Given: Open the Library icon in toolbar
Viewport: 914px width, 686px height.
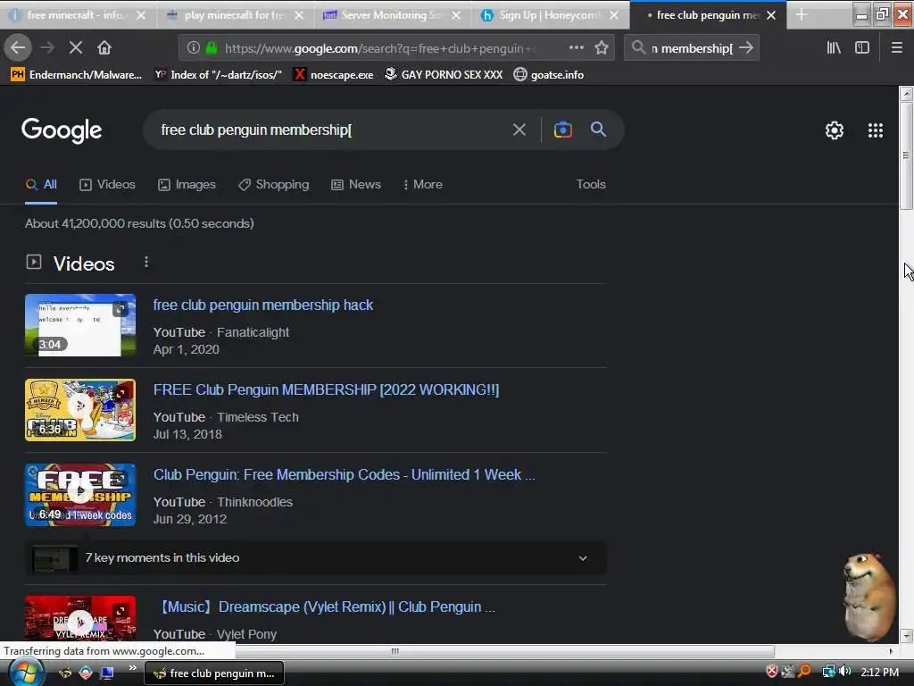Looking at the screenshot, I should click(834, 48).
